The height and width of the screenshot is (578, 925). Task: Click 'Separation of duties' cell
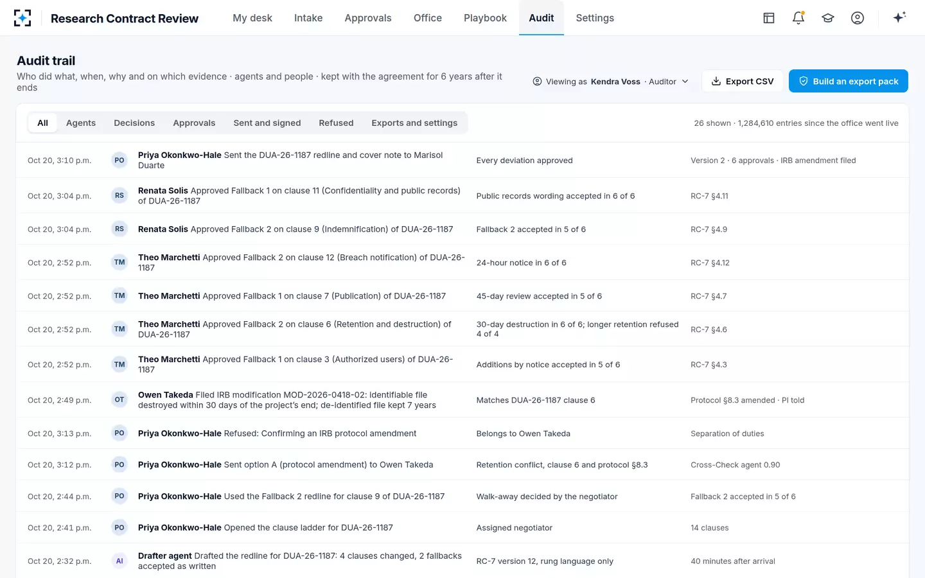pyautogui.click(x=727, y=433)
